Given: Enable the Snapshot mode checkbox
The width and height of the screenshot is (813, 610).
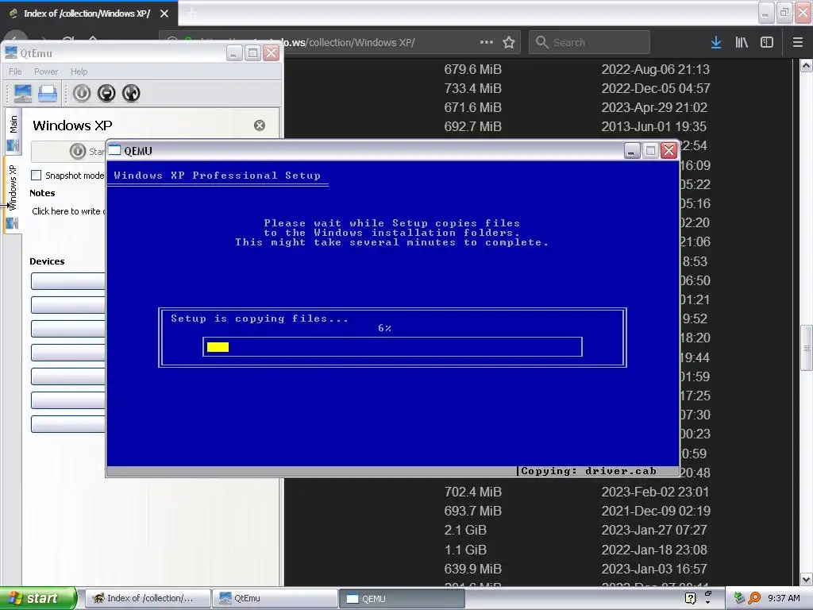Looking at the screenshot, I should pyautogui.click(x=37, y=176).
